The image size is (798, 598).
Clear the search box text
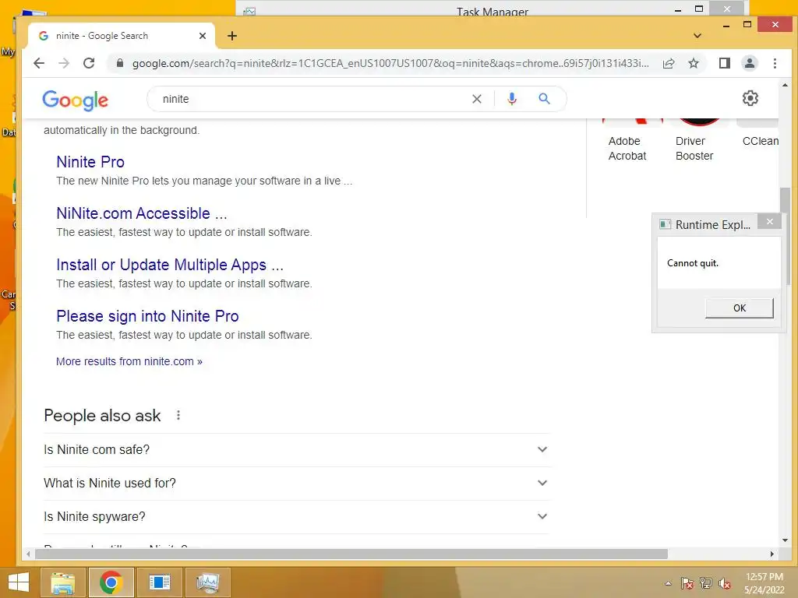click(x=476, y=99)
